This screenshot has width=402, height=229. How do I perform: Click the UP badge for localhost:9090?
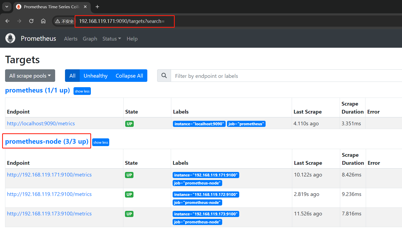(129, 124)
